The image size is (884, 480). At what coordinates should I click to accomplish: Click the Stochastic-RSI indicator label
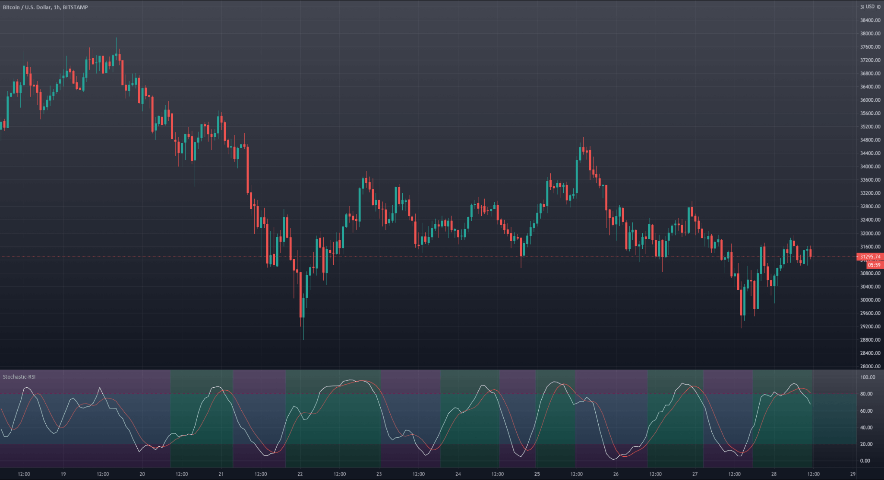(x=19, y=376)
